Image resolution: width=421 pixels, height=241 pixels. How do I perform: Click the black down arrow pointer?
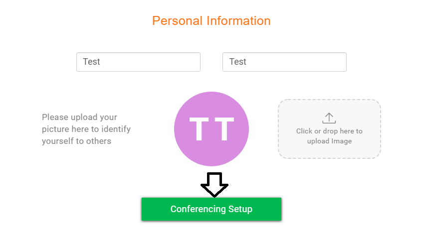click(x=214, y=184)
